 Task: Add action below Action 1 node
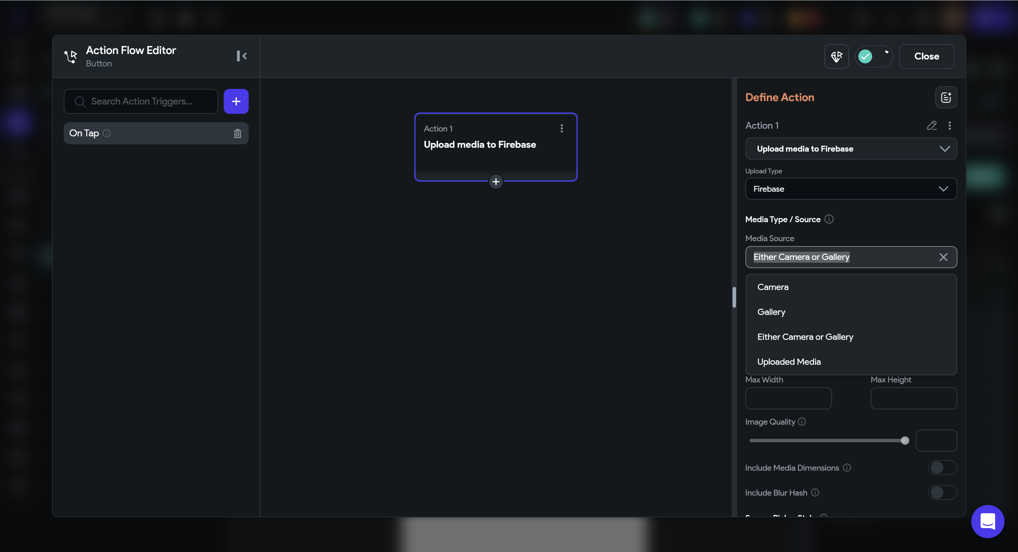pos(496,182)
